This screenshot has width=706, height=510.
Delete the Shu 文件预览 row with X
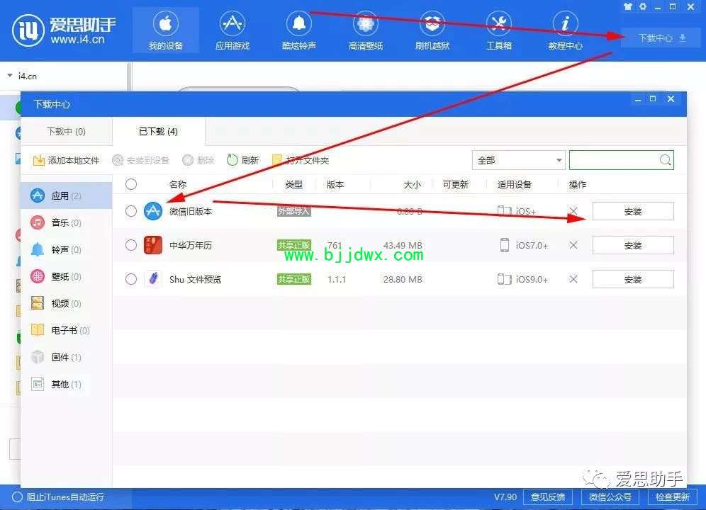click(573, 279)
